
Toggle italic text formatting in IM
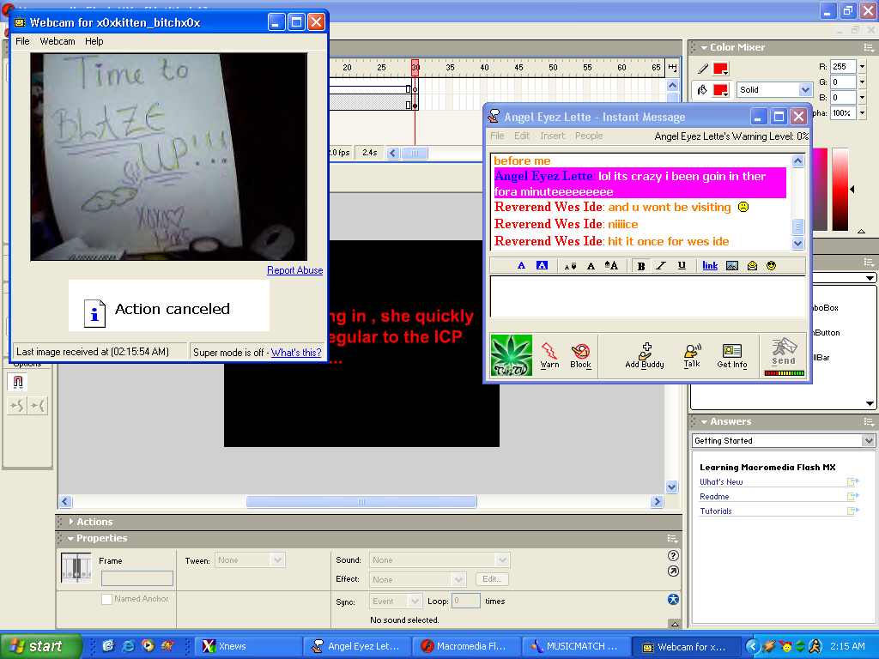click(x=661, y=266)
